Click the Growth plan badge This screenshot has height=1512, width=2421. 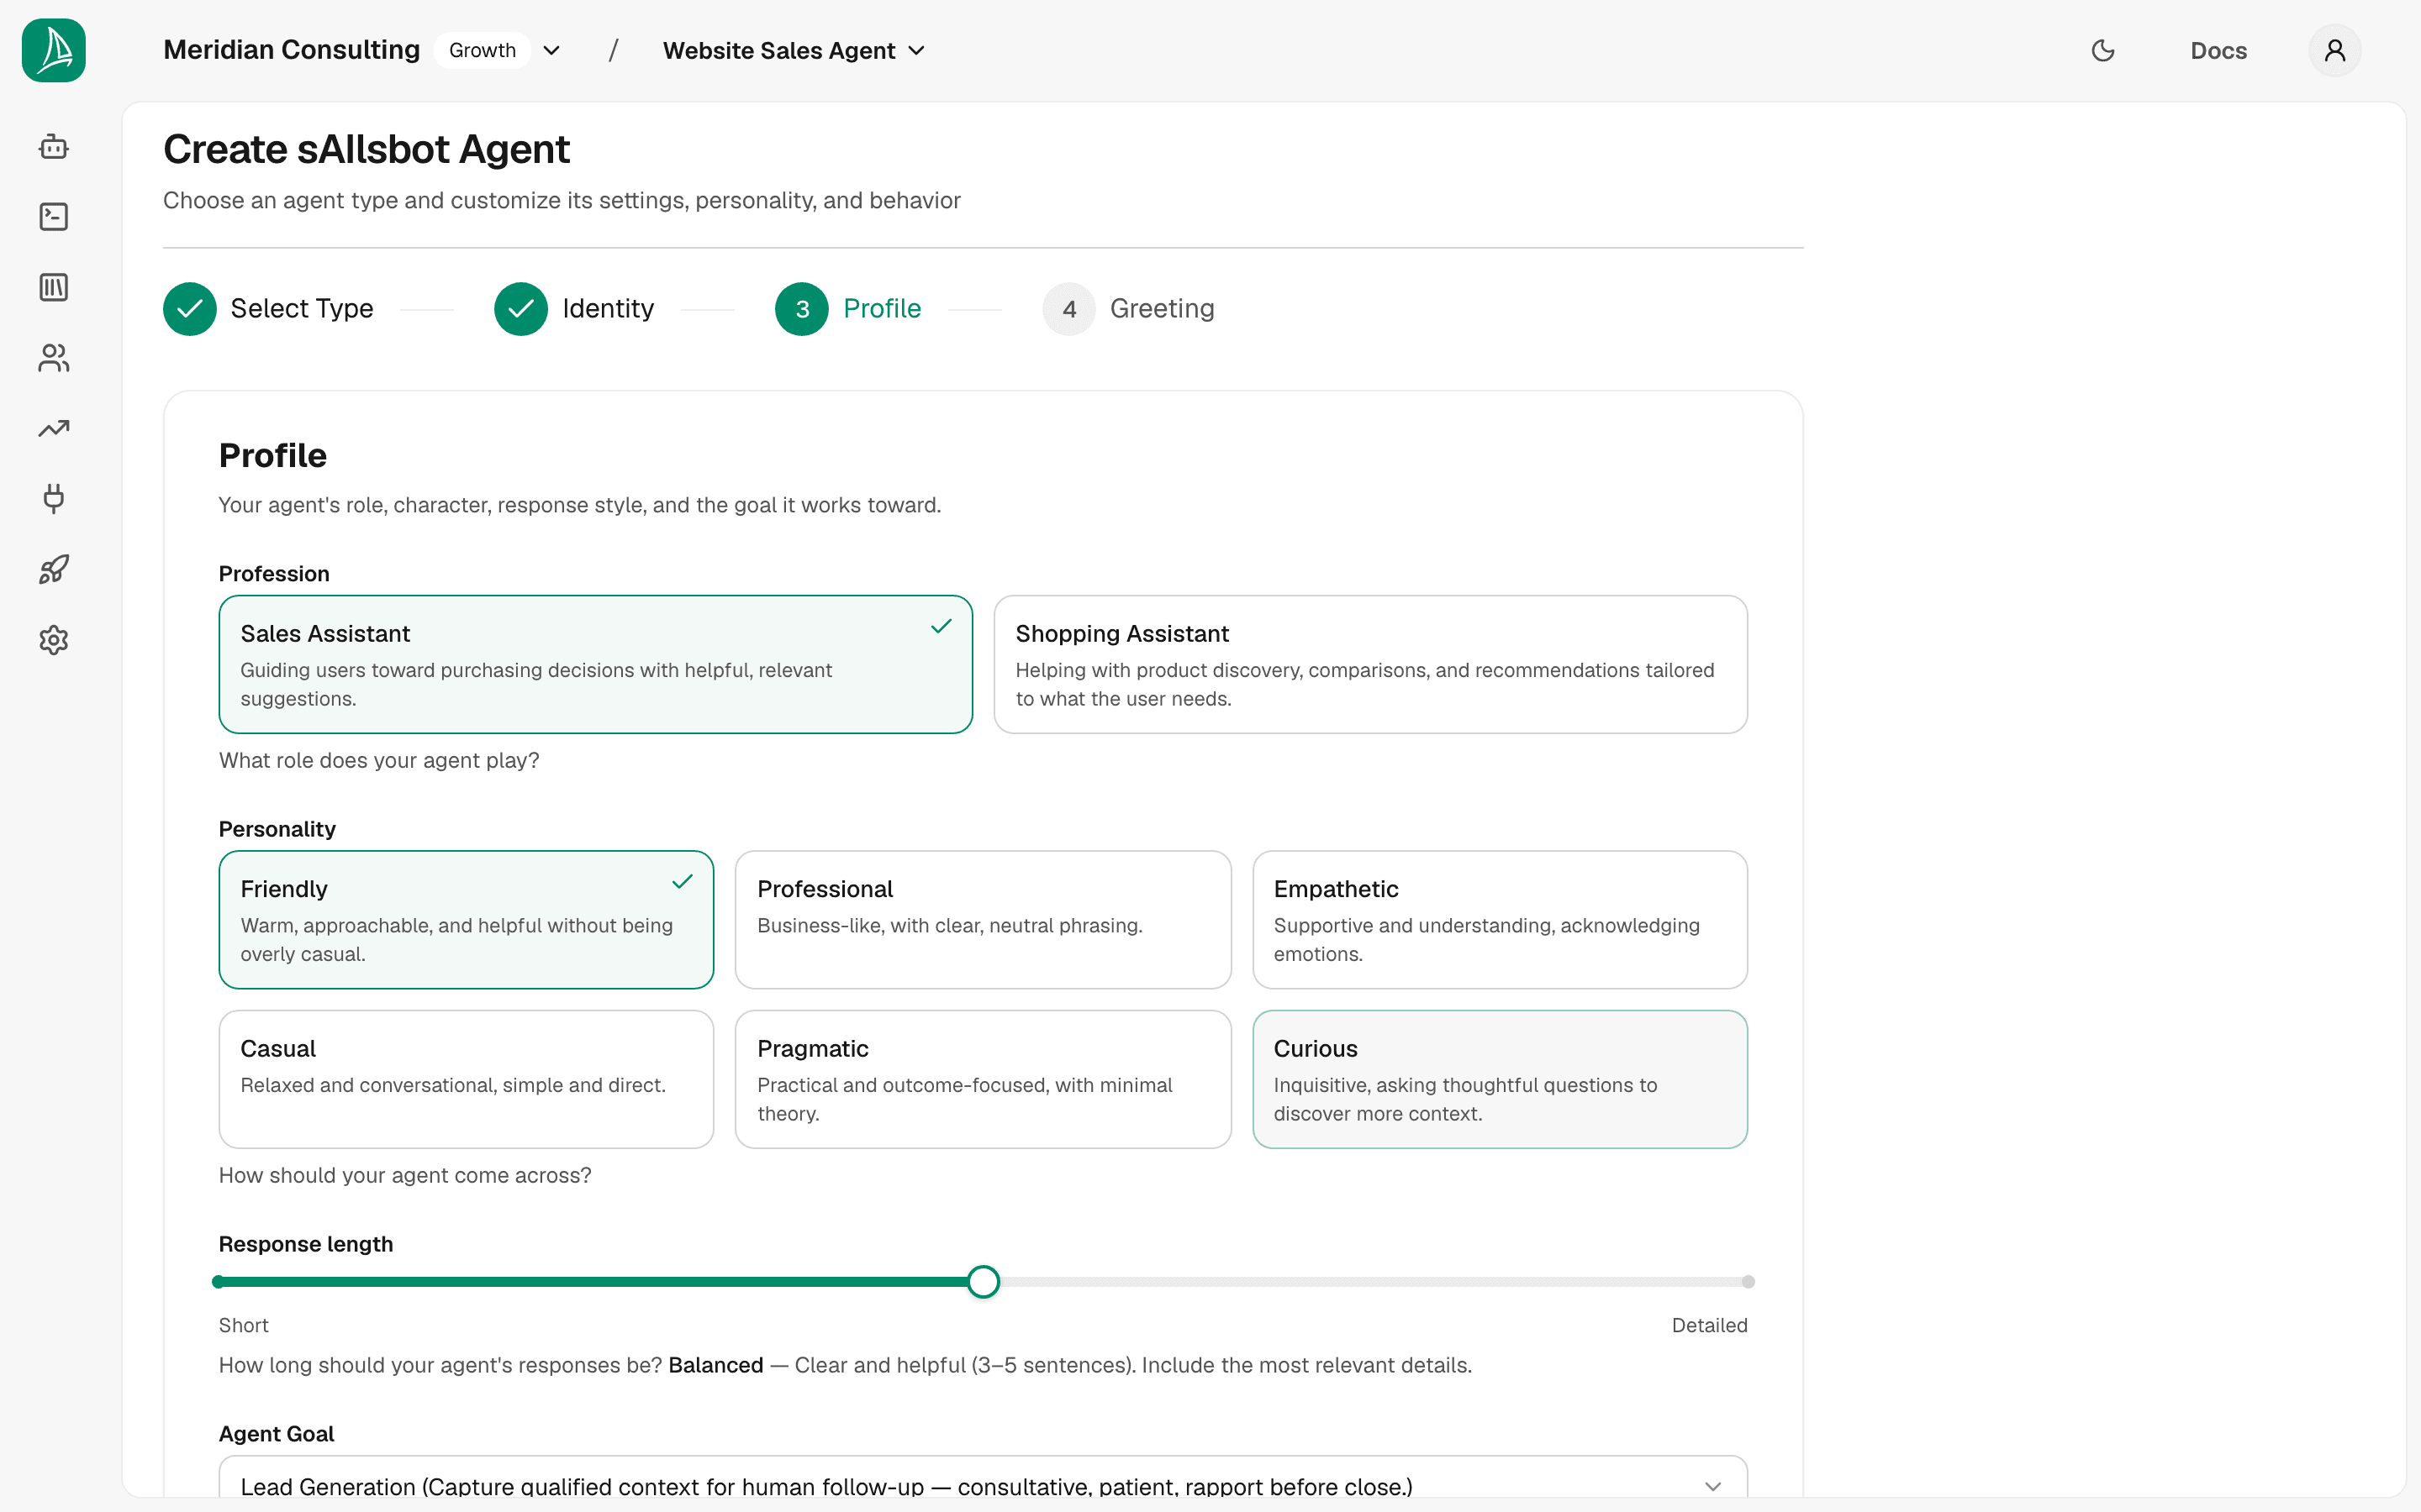click(x=483, y=51)
